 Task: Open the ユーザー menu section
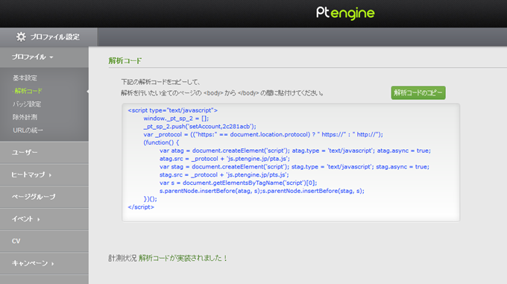coord(44,152)
